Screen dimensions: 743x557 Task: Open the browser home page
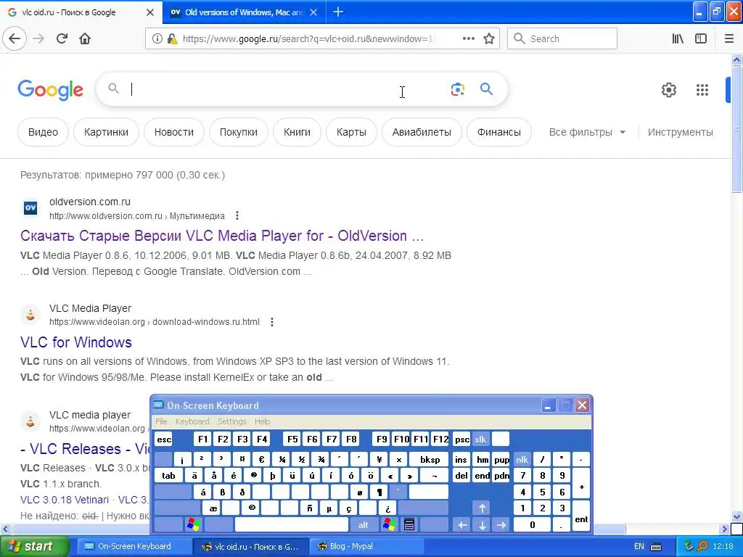tap(85, 38)
